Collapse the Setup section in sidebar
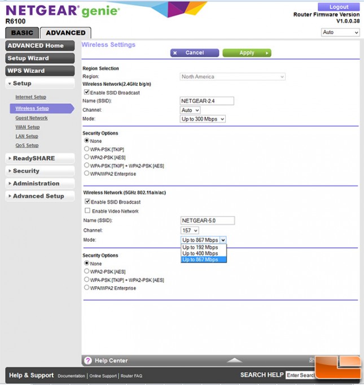The height and width of the screenshot is (385, 364). [x=40, y=84]
